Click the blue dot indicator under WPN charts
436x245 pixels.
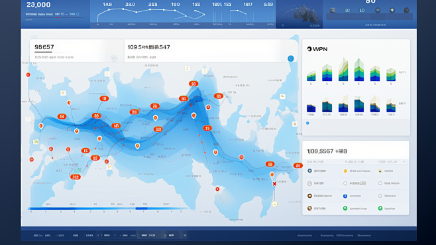tap(307, 123)
